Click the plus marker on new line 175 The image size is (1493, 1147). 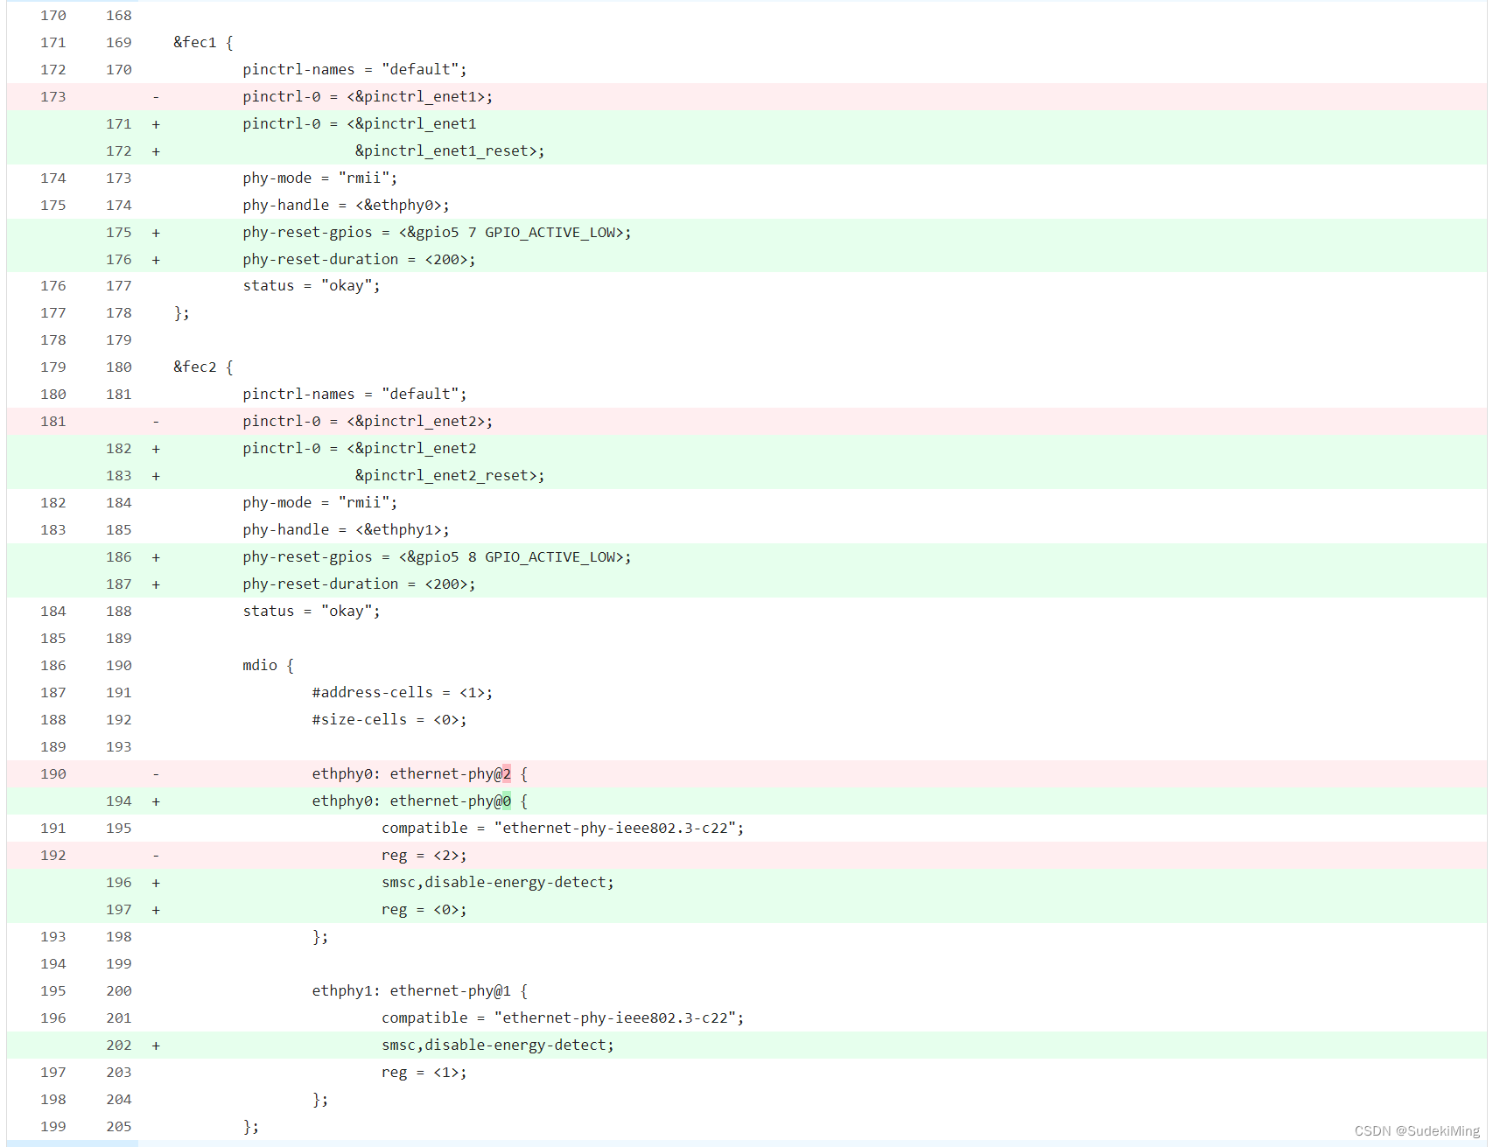tap(156, 233)
